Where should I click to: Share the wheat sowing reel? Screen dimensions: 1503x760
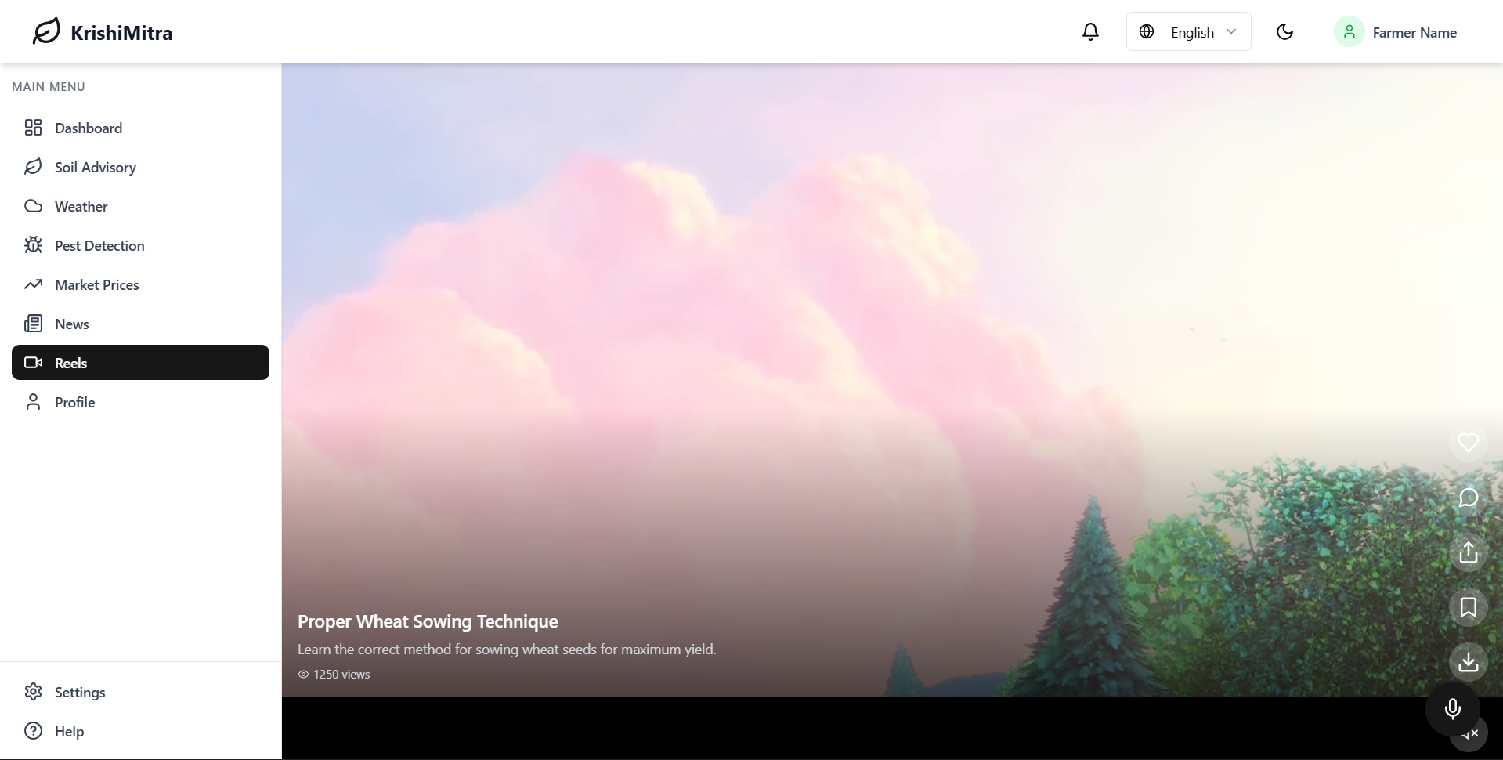tap(1468, 552)
